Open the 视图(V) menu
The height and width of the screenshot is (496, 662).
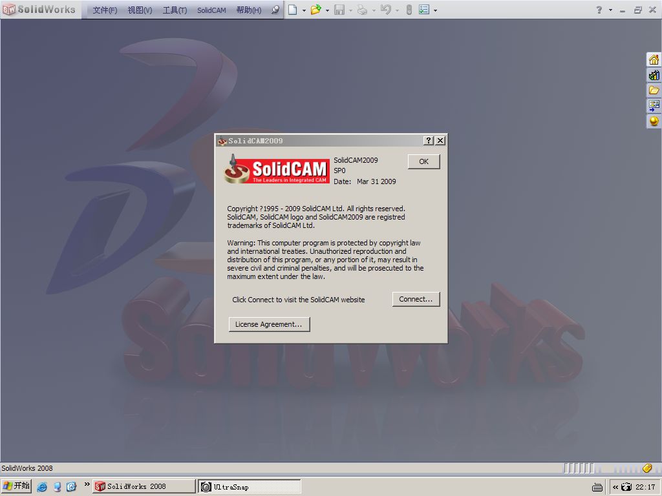click(x=140, y=10)
